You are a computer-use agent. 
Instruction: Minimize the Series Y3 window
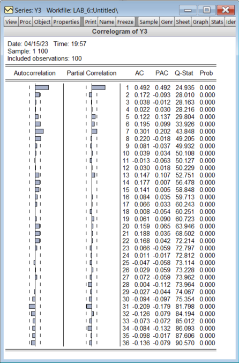pyautogui.click(x=188, y=10)
